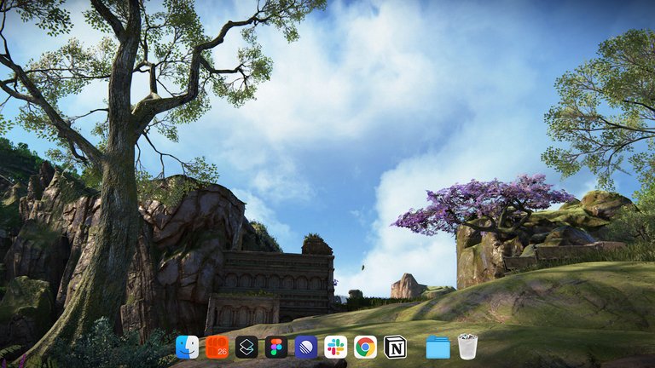The width and height of the screenshot is (655, 368).
Task: Launch the orange calendar app showing 26
Action: click(217, 348)
